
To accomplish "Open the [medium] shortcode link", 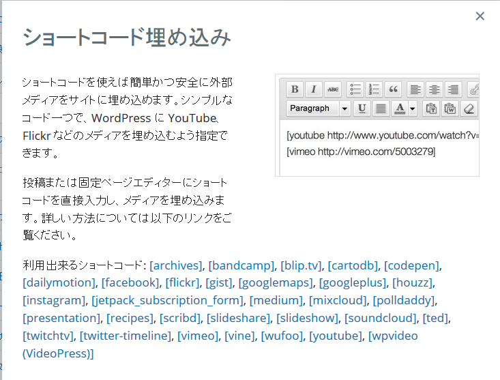I will [276, 300].
